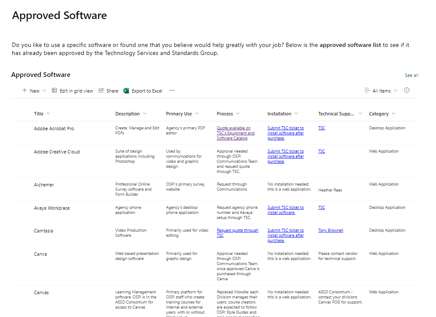Click the All Items view list icon
The height and width of the screenshot is (317, 436).
click(x=367, y=90)
